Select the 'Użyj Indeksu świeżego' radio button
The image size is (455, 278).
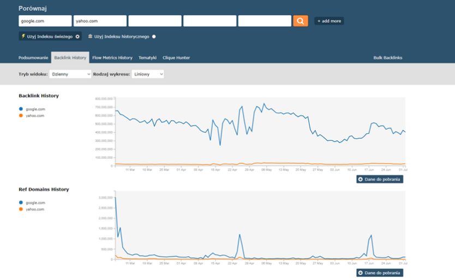(x=77, y=36)
